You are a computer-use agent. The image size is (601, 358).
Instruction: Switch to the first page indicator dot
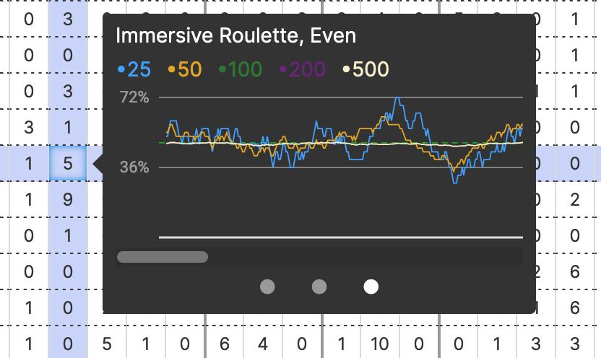point(267,287)
